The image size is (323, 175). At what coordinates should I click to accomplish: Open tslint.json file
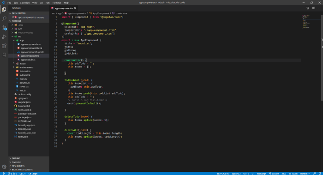pyautogui.click(x=23, y=137)
